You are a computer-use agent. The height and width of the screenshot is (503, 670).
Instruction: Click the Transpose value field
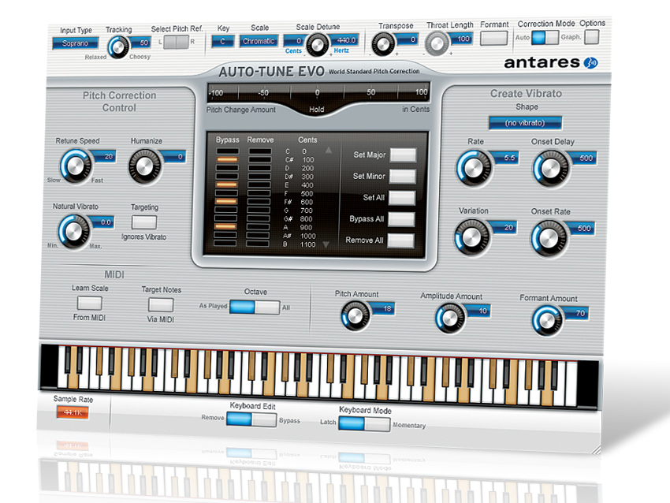[408, 39]
